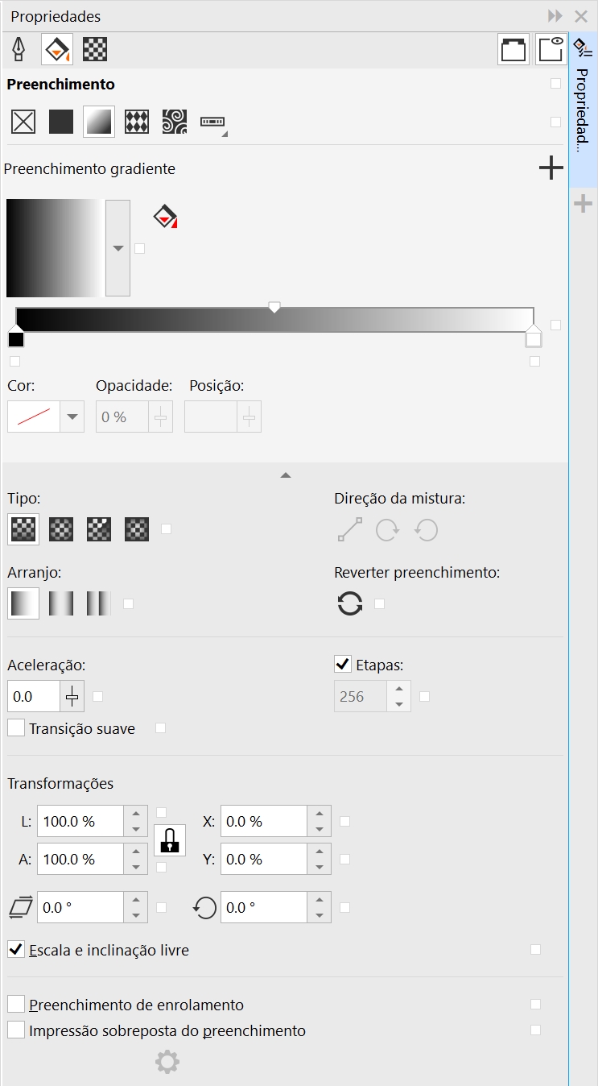Click the Propriedades vertical docker tab
Viewport: 598px width, 1086px height.
click(x=583, y=110)
